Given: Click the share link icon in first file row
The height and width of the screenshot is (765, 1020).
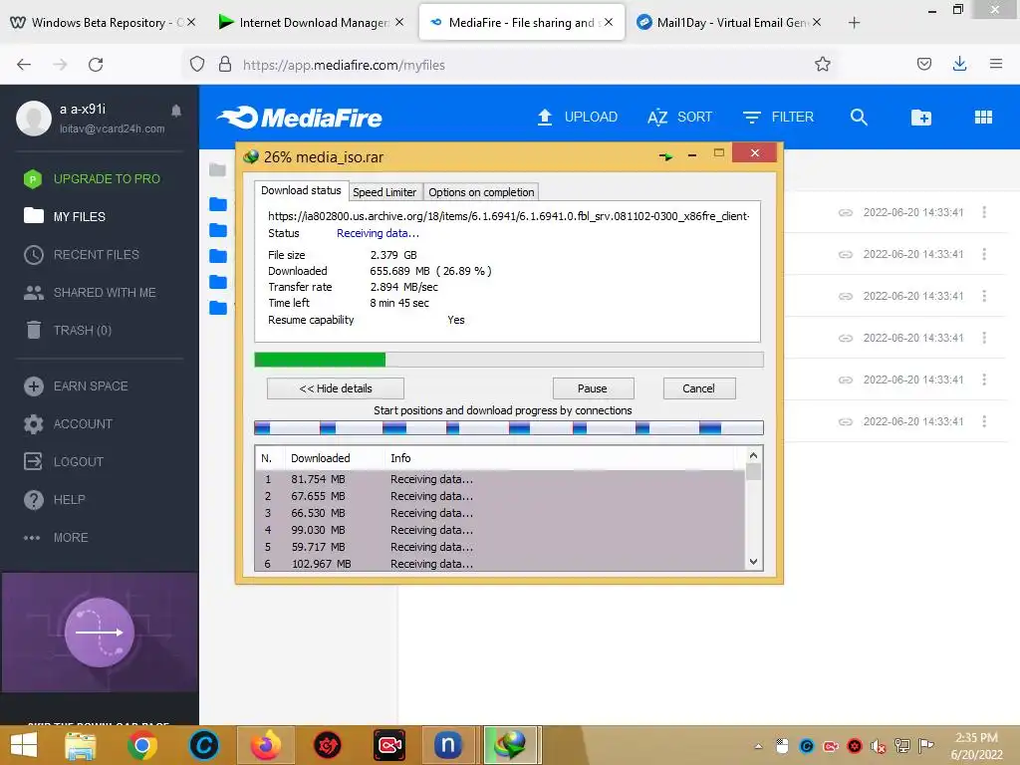Looking at the screenshot, I should (845, 213).
